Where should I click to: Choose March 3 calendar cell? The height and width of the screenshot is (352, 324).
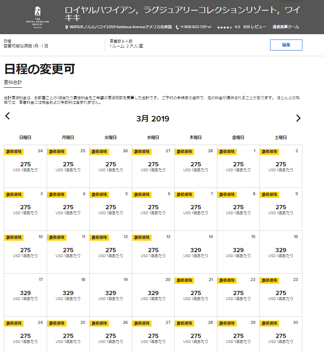[x=25, y=209]
